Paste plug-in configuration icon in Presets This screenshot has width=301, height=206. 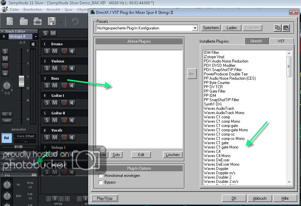[286, 28]
